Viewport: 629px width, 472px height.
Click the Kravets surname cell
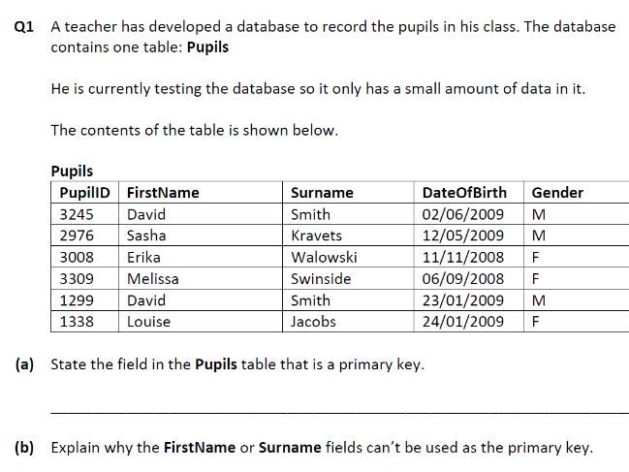tap(316, 236)
